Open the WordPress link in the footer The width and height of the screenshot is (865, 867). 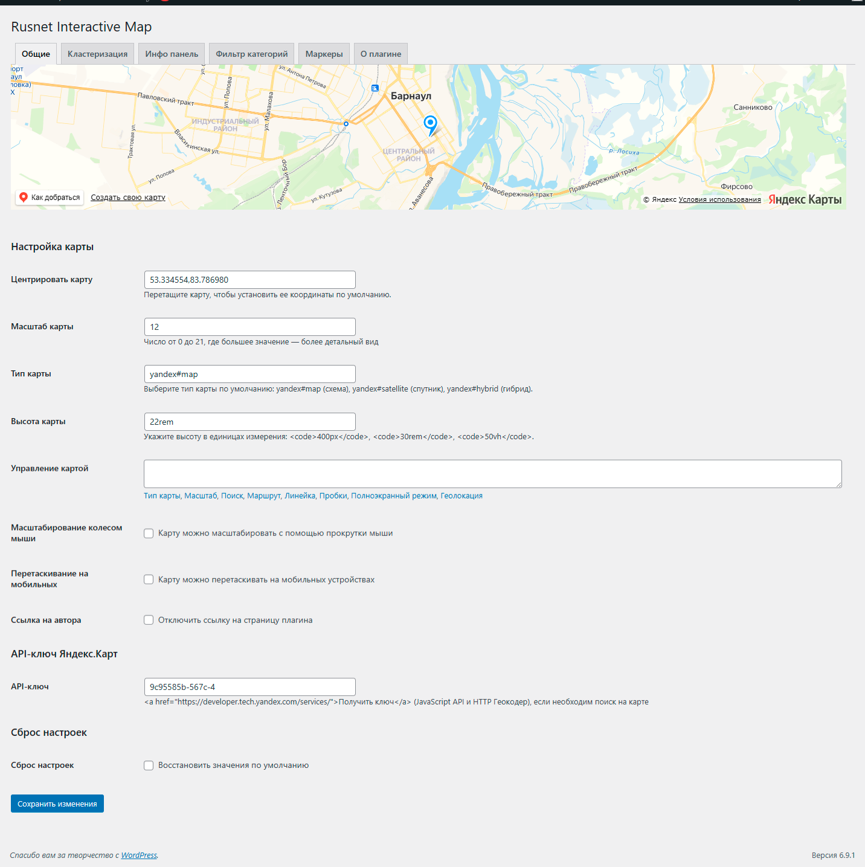[139, 856]
